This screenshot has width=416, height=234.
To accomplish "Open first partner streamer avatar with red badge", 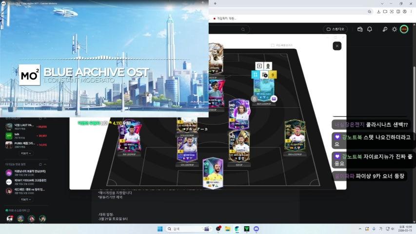I will [x=10, y=218].
